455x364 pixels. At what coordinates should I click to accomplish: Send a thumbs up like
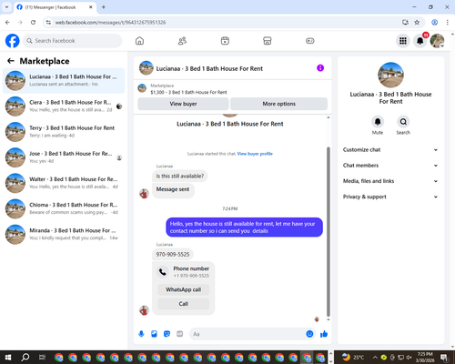tap(324, 334)
